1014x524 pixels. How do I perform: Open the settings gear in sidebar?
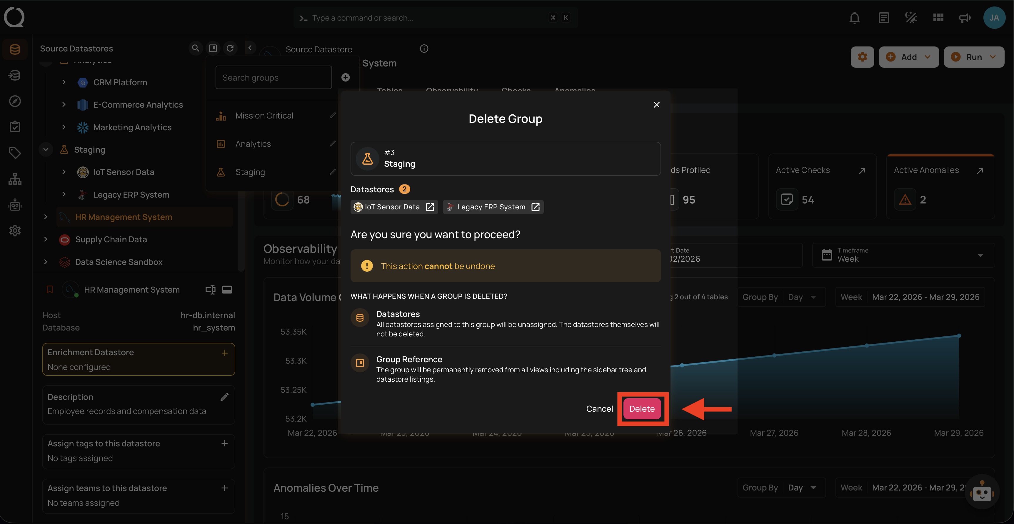pyautogui.click(x=15, y=231)
